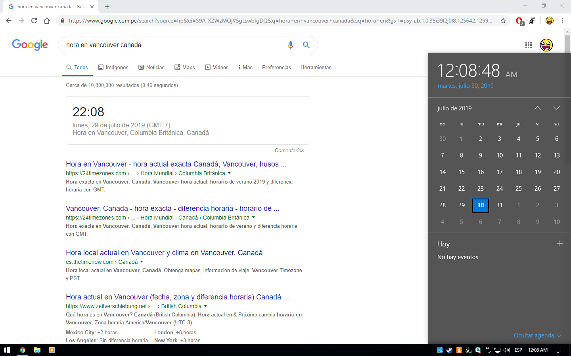This screenshot has width=571, height=356.
Task: Open the media player taskbar icon
Action: pos(52,350)
